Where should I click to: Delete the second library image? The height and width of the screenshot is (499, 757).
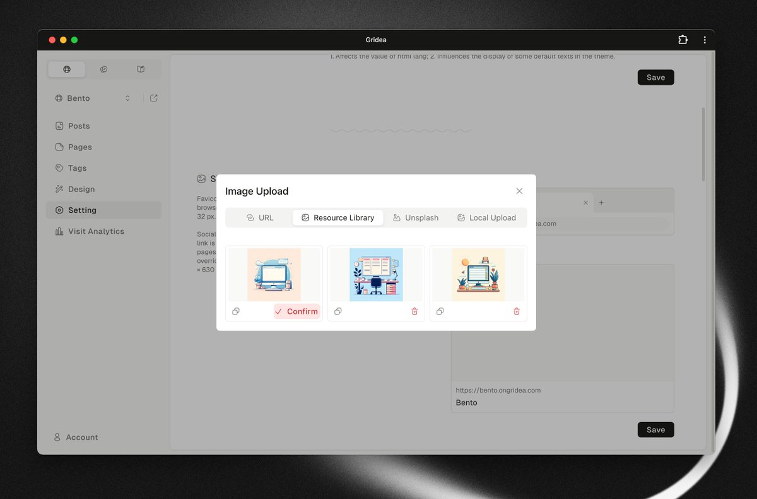pos(414,311)
